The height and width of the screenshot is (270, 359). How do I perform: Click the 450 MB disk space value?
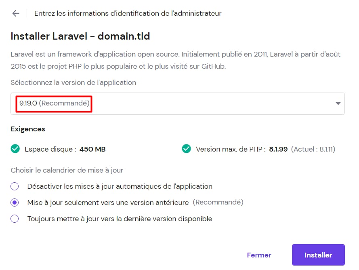pos(92,149)
